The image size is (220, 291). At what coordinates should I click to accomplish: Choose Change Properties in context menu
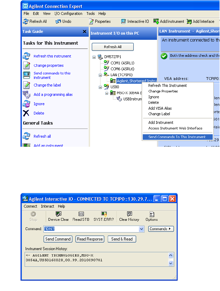click(x=178, y=91)
